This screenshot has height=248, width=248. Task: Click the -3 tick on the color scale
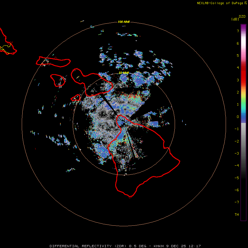pos(237,153)
